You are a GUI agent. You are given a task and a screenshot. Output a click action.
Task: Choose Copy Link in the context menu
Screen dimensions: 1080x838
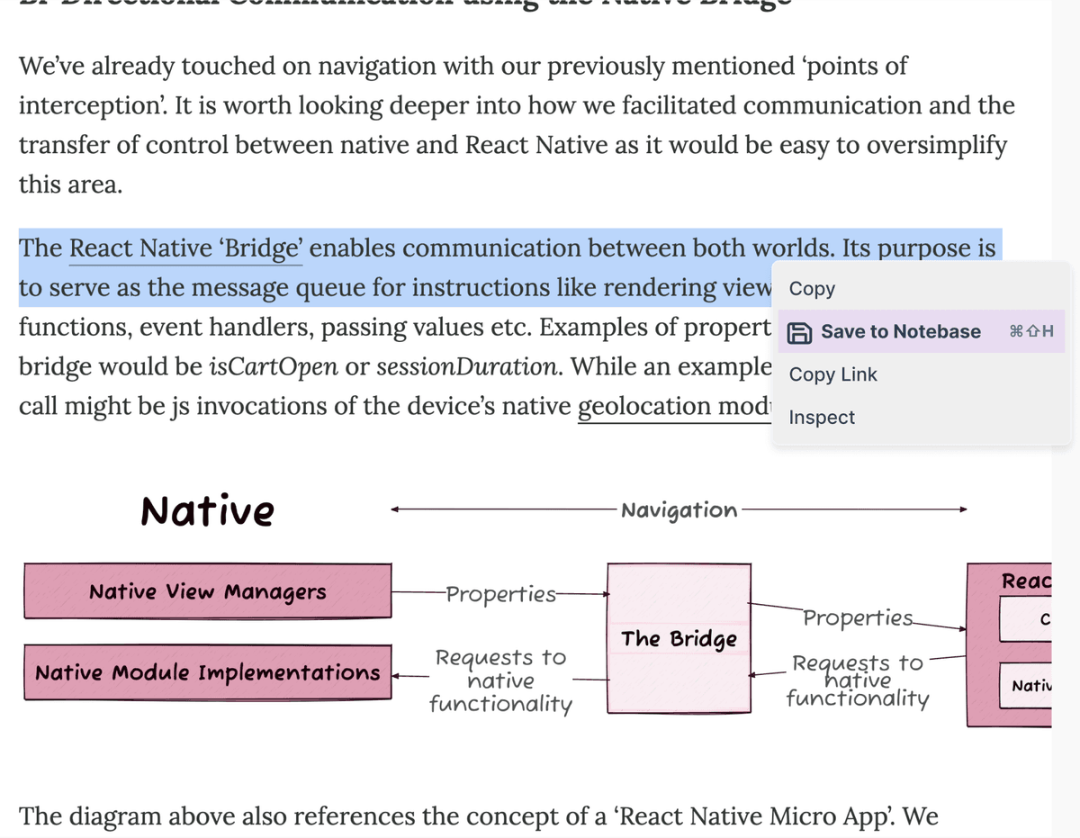(832, 374)
